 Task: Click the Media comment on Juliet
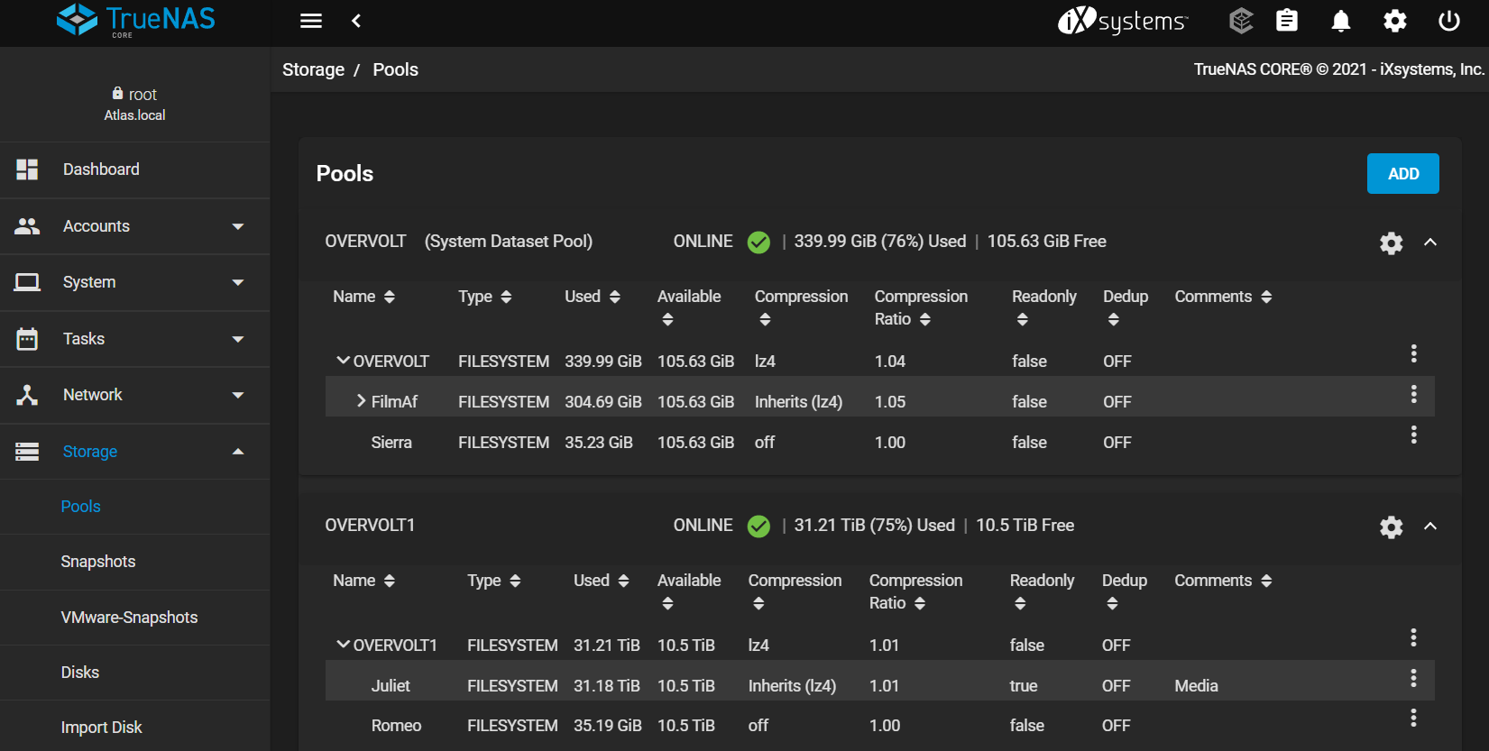pyautogui.click(x=1196, y=686)
